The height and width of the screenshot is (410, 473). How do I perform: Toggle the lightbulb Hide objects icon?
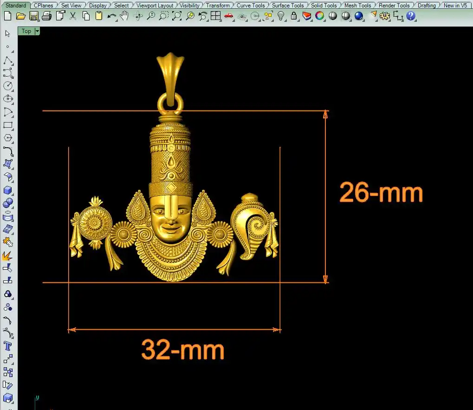[x=281, y=16]
